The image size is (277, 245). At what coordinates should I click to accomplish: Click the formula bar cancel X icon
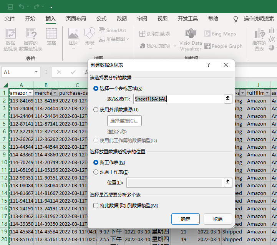[x=59, y=72]
